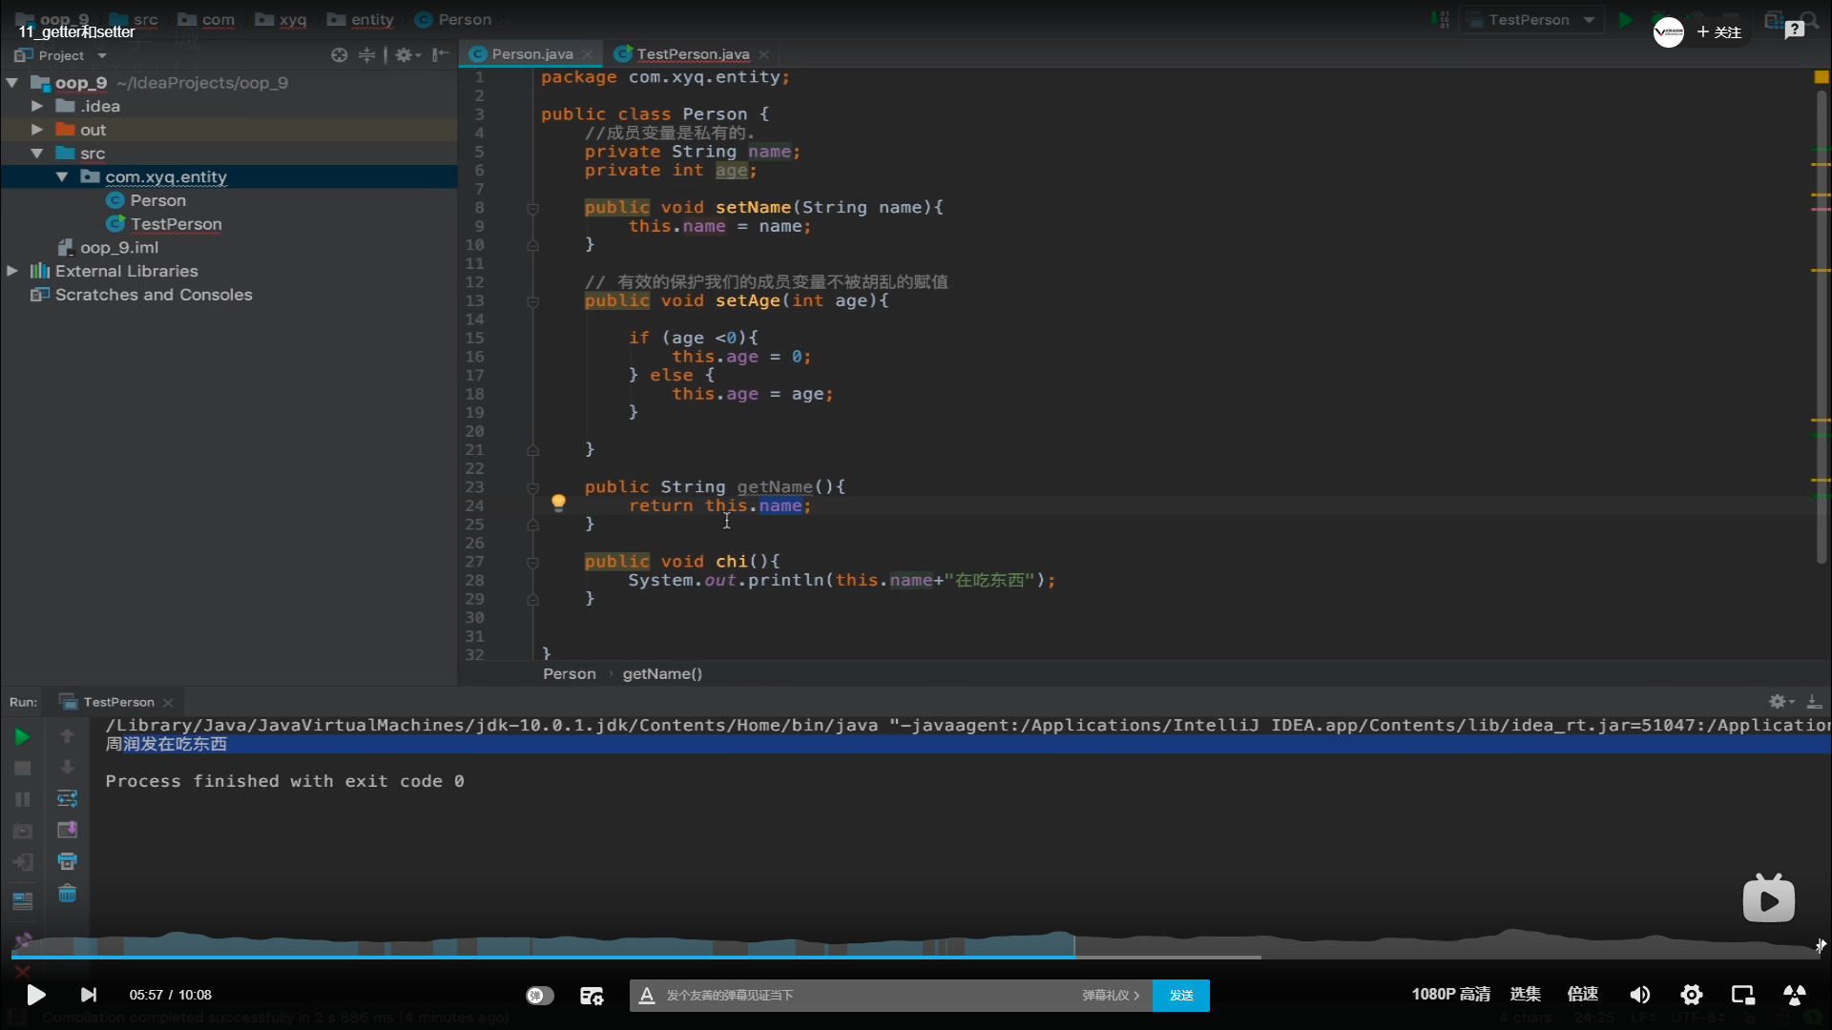Click the video play button

click(x=35, y=995)
